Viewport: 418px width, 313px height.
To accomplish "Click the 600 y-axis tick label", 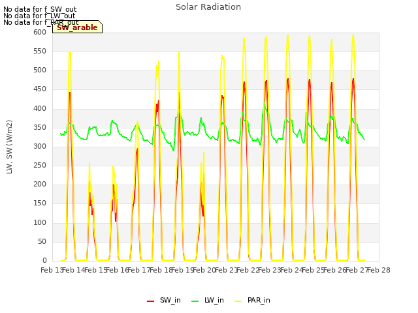I will tap(40, 32).
